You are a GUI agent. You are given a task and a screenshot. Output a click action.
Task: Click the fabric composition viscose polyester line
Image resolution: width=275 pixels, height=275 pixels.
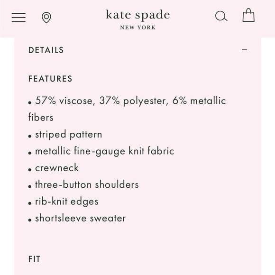[x=127, y=109]
